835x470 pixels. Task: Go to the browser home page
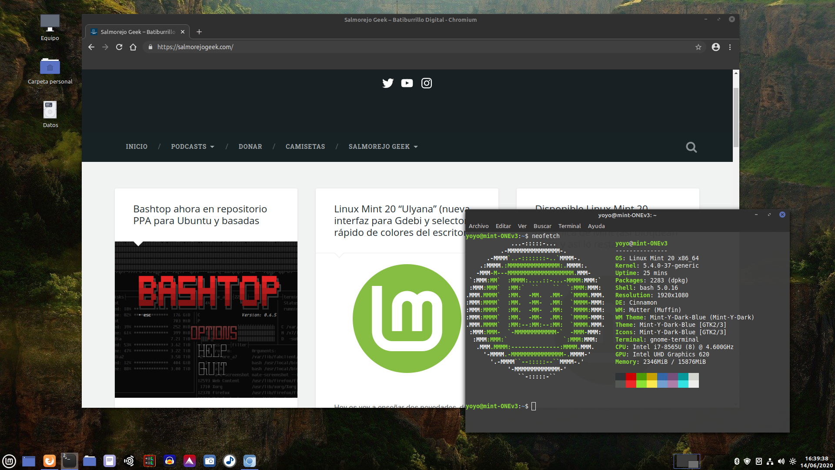point(133,47)
